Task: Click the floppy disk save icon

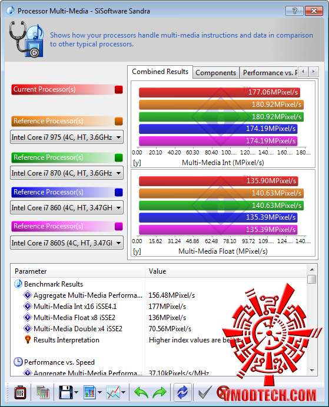Action: 65,392
